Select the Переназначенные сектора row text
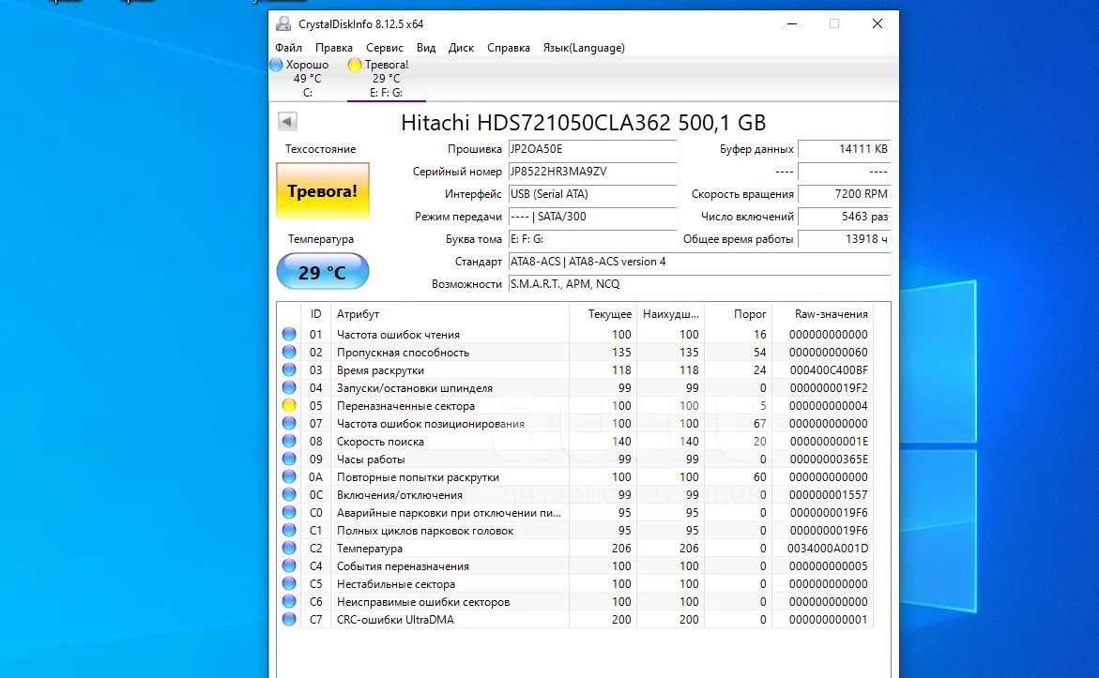Image resolution: width=1099 pixels, height=678 pixels. pos(405,405)
